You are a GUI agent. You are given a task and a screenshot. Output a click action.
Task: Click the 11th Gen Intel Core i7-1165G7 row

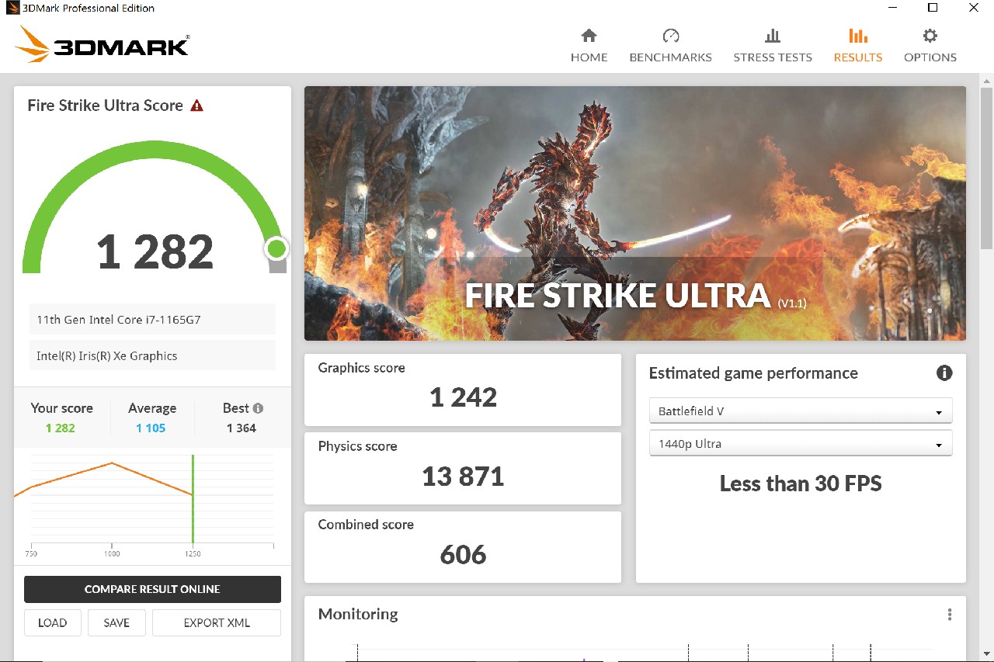click(152, 319)
